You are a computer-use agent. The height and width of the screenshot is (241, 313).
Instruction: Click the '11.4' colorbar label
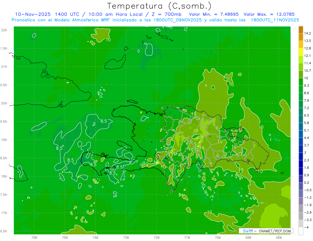click(x=308, y=63)
